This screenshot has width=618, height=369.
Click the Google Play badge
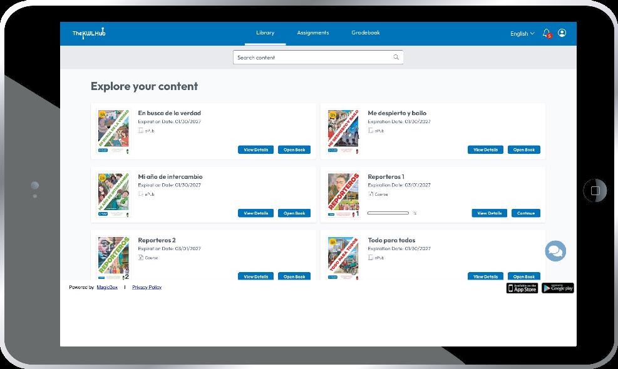point(558,288)
